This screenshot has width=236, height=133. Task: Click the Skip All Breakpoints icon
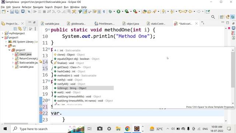point(29,11)
